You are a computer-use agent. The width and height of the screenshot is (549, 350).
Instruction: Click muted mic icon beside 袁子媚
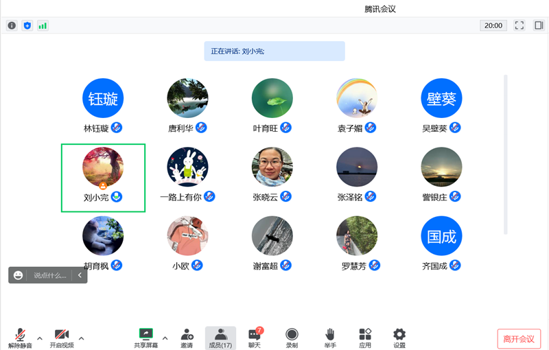(371, 128)
